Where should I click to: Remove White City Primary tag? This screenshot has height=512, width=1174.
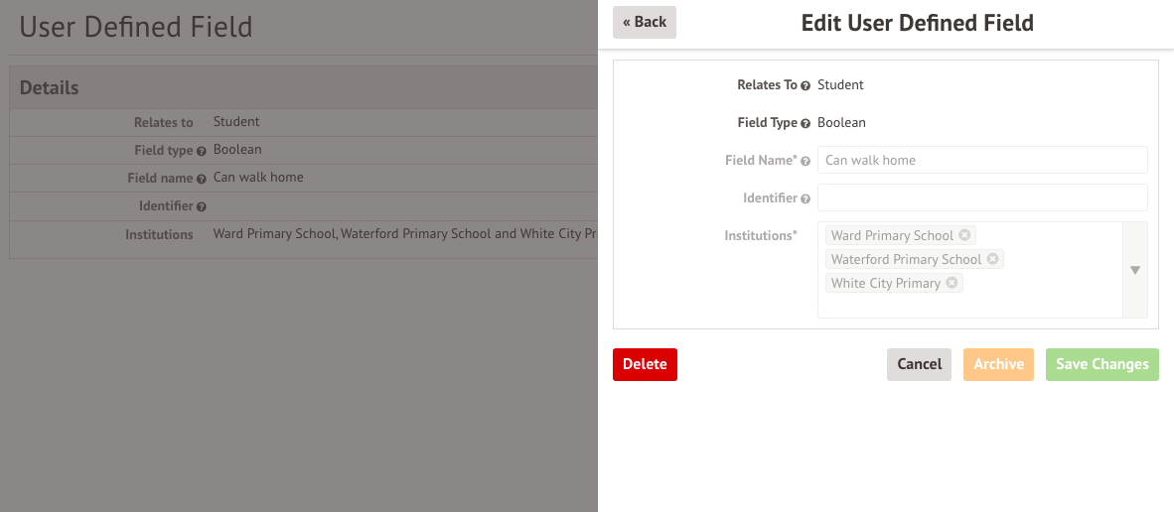click(952, 283)
